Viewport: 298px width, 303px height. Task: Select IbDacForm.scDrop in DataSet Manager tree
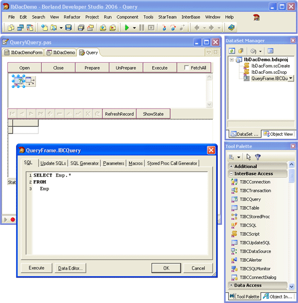tap(265, 72)
